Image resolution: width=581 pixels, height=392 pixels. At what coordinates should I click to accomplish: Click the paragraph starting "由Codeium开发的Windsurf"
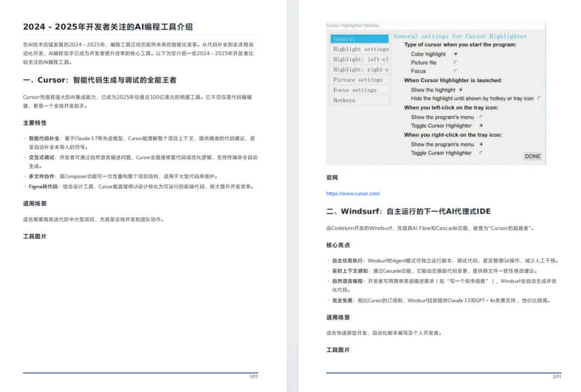(x=431, y=228)
